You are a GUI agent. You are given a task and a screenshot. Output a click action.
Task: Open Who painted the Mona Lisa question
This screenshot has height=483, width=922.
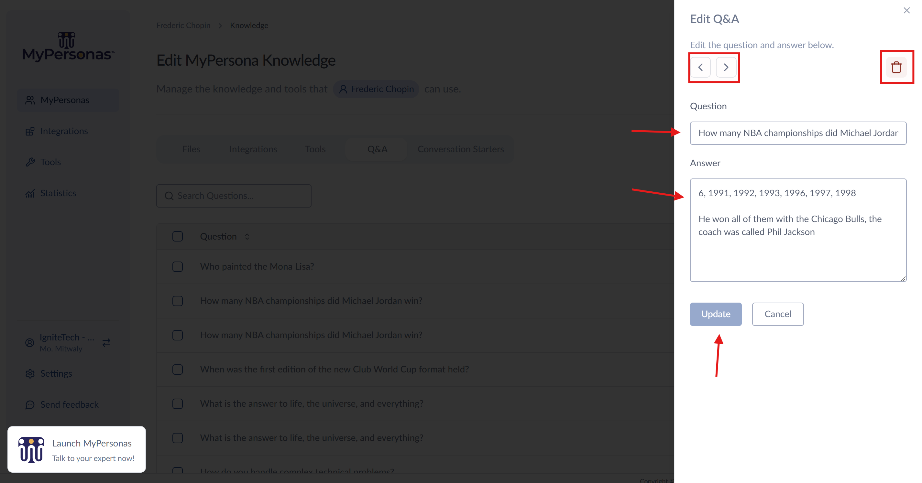click(x=257, y=266)
